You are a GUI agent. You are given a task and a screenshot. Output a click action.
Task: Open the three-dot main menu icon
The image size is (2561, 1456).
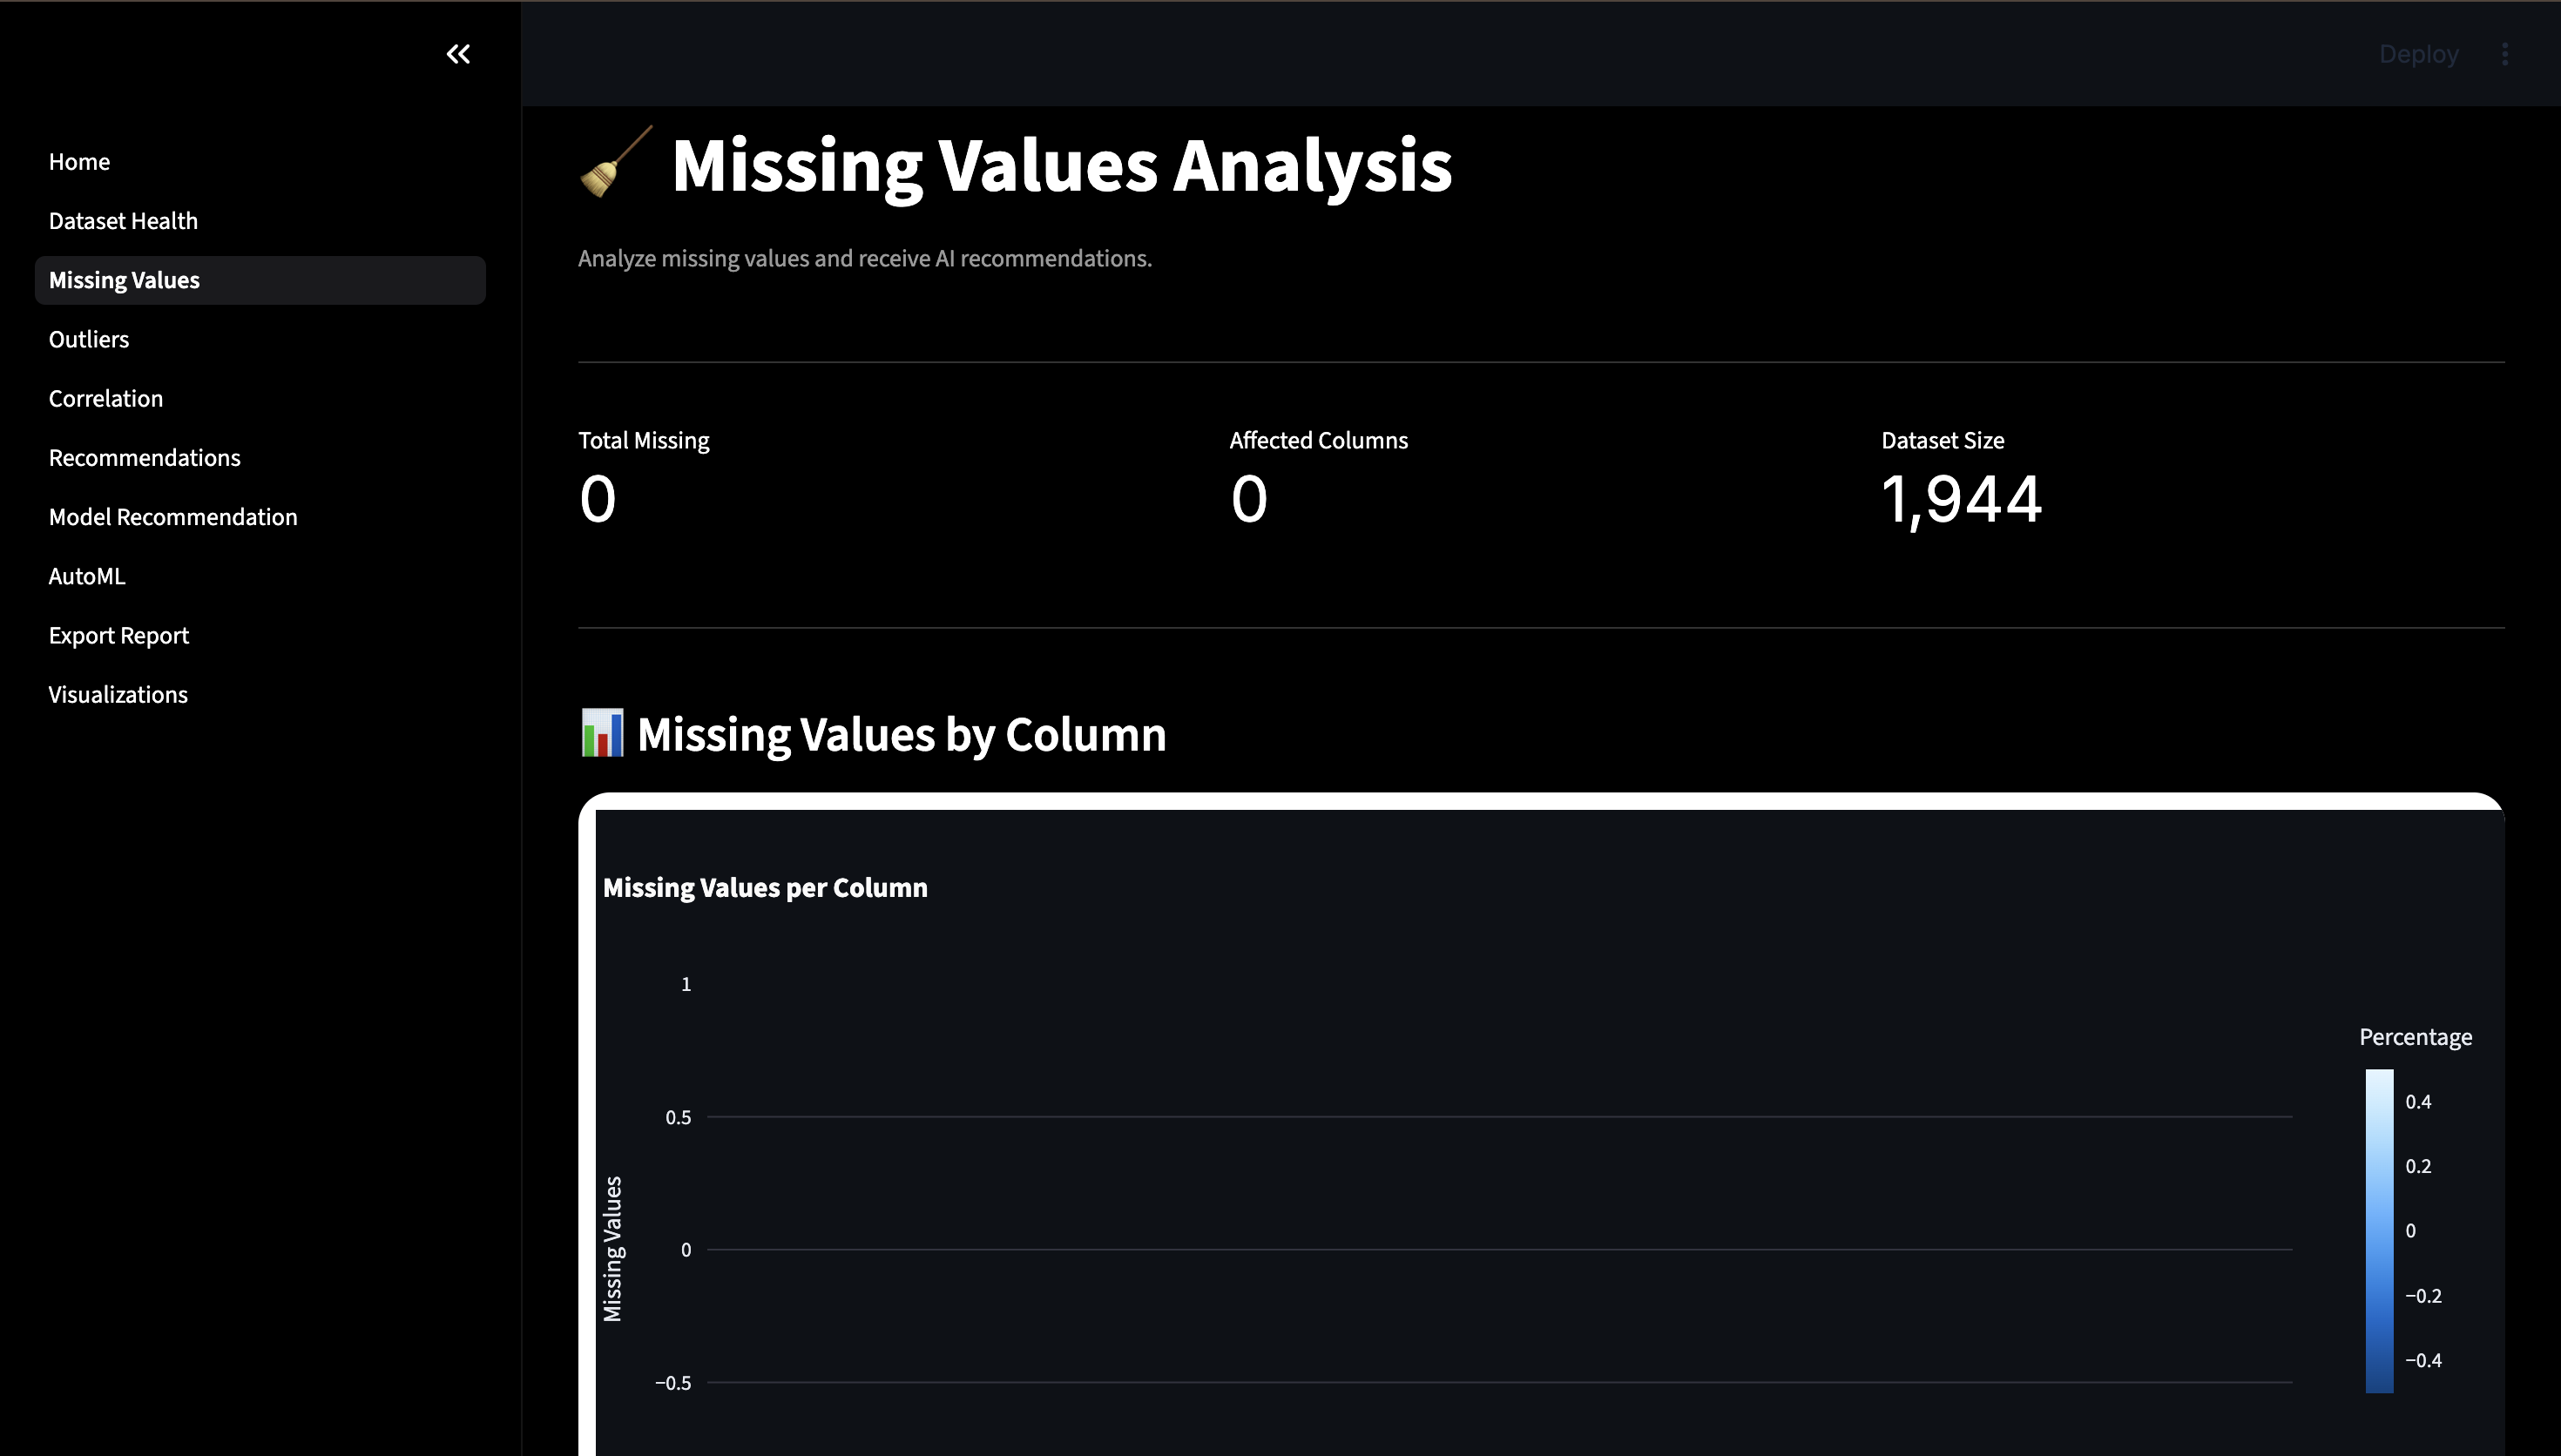pos(2505,54)
